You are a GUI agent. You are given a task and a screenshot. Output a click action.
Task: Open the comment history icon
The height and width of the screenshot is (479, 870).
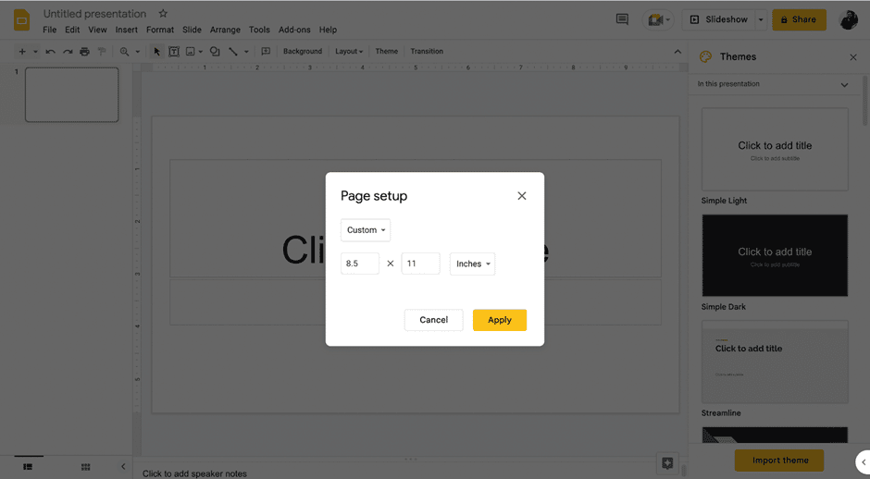point(622,19)
